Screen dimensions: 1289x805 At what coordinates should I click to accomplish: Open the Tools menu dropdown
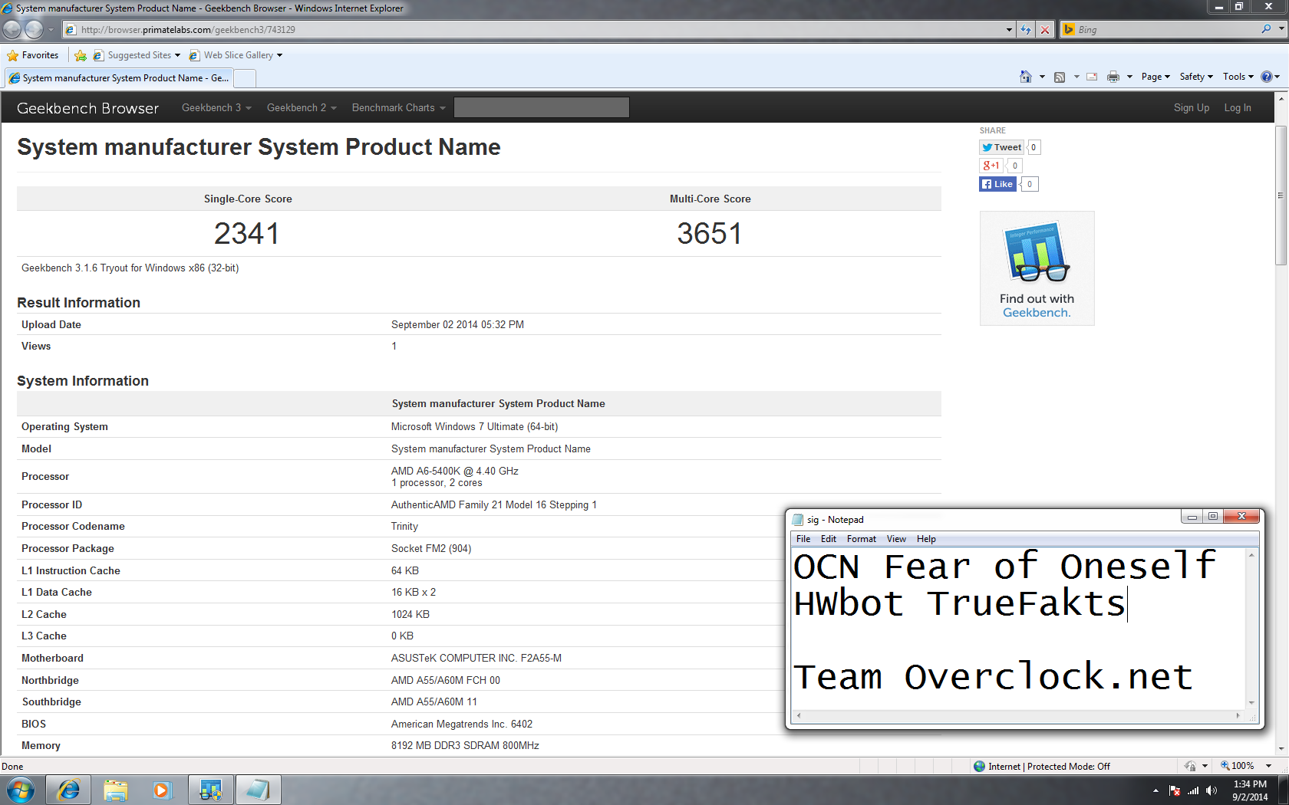click(x=1238, y=77)
